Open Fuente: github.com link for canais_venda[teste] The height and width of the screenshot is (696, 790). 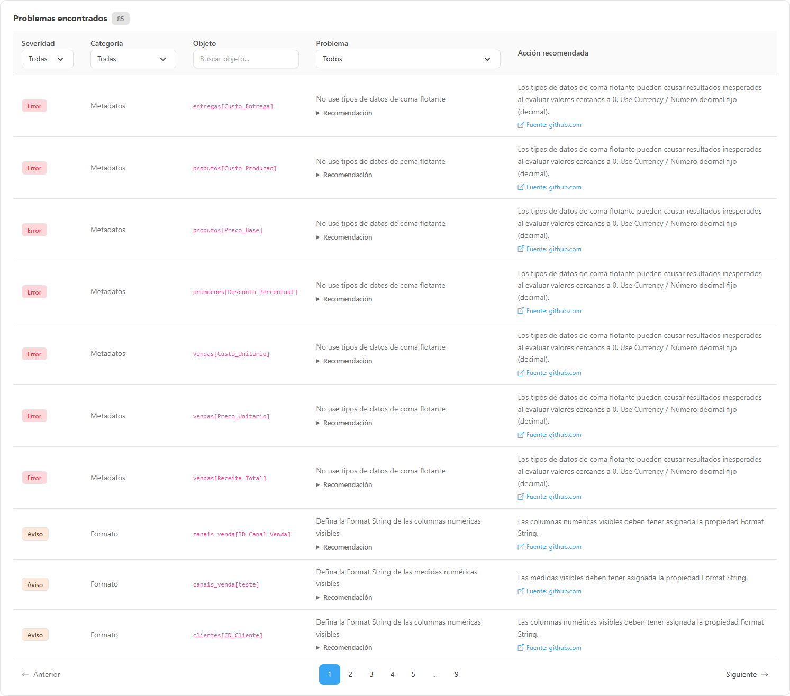(550, 591)
